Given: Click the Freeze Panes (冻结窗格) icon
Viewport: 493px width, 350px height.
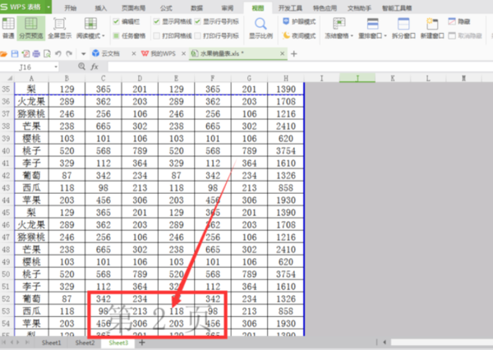Looking at the screenshot, I should [x=339, y=24].
